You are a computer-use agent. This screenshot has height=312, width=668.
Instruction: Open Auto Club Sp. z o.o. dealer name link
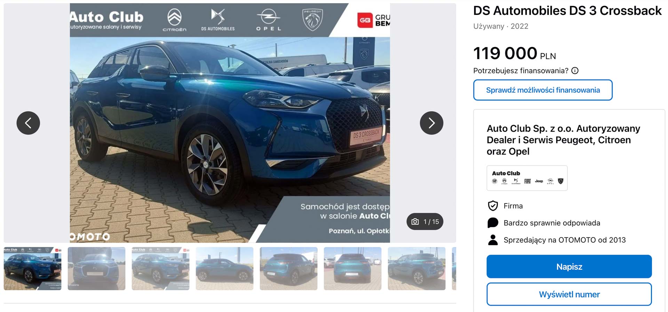(x=563, y=140)
